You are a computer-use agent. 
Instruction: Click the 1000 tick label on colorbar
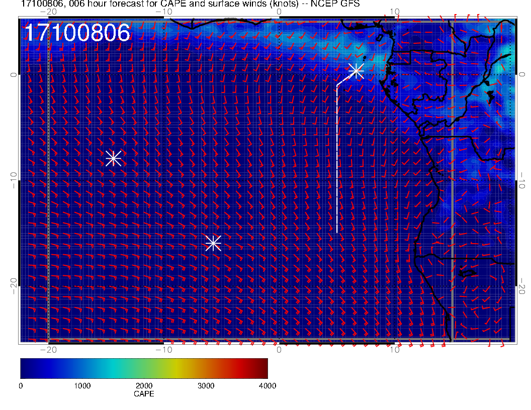(82, 385)
